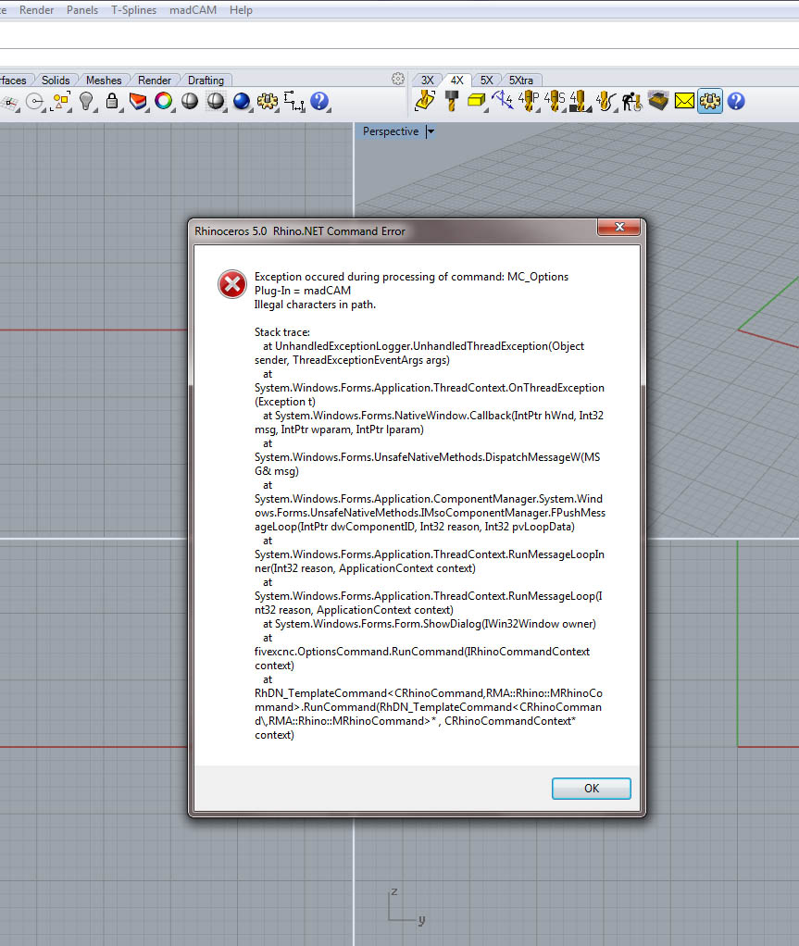This screenshot has width=799, height=946.
Task: Select the shaded viewport sphere icon
Action: [190, 102]
